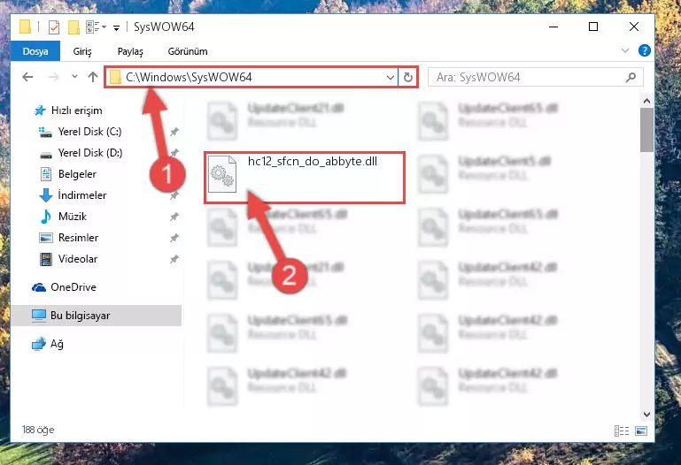Maximize the SysWOW64 window

pos(593,27)
